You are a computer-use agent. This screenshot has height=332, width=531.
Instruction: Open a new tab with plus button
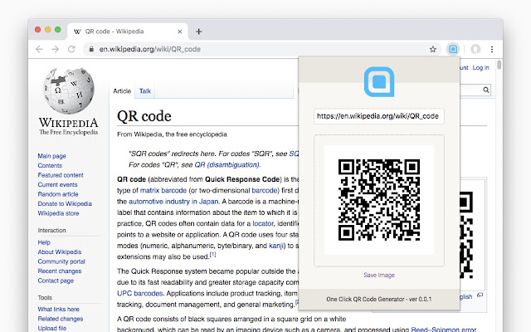coord(199,32)
